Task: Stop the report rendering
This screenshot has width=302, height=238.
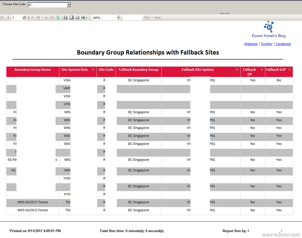Action: point(52,17)
